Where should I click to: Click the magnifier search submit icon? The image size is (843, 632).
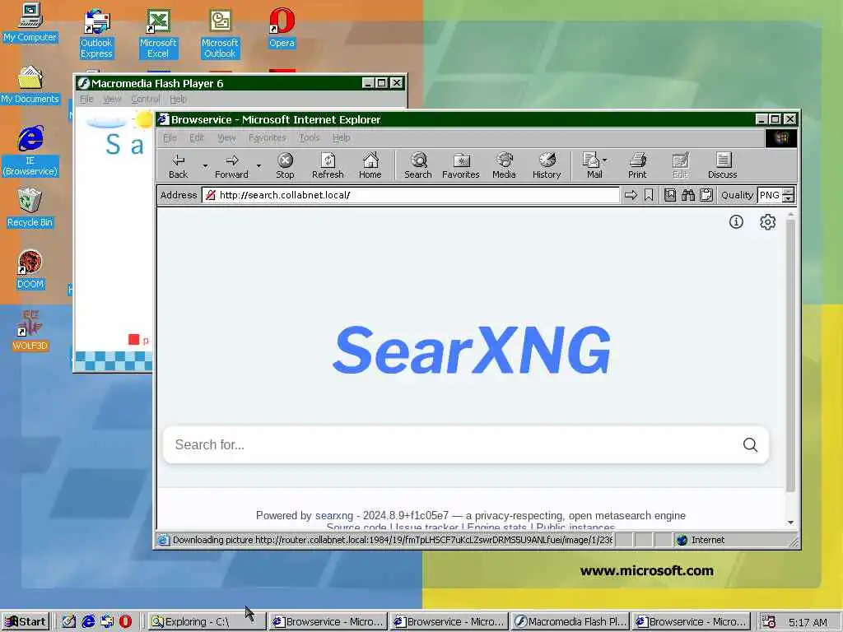click(x=751, y=445)
